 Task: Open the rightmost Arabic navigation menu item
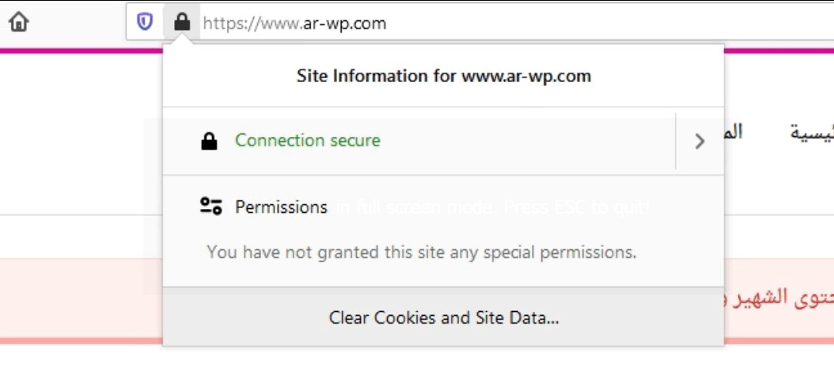point(812,132)
